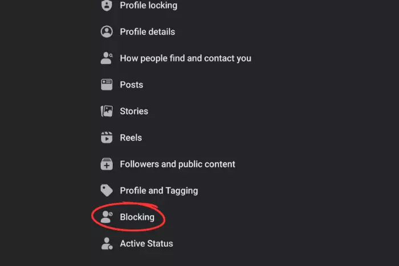Click the Active Status person icon
The height and width of the screenshot is (266, 399).
(107, 243)
